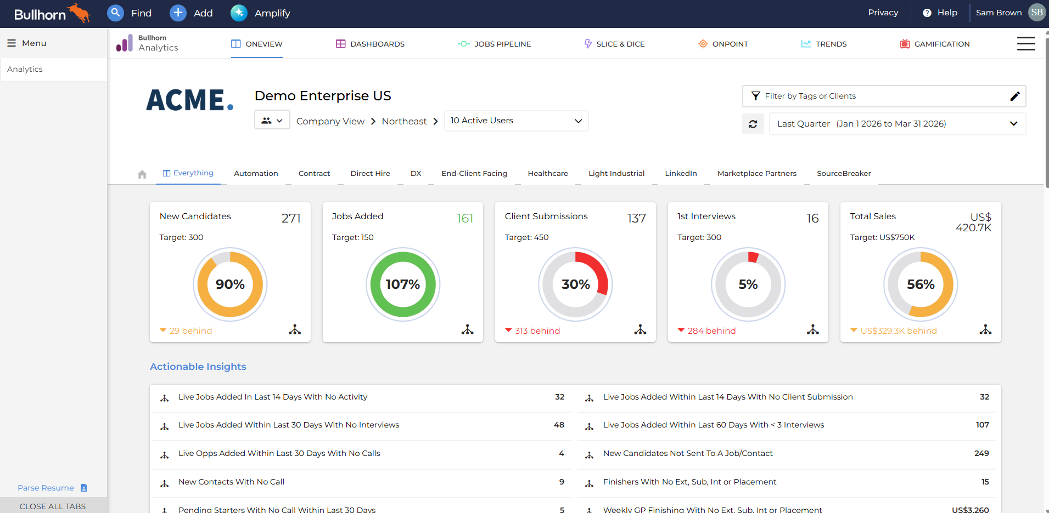Click the ACME company logo

190,100
